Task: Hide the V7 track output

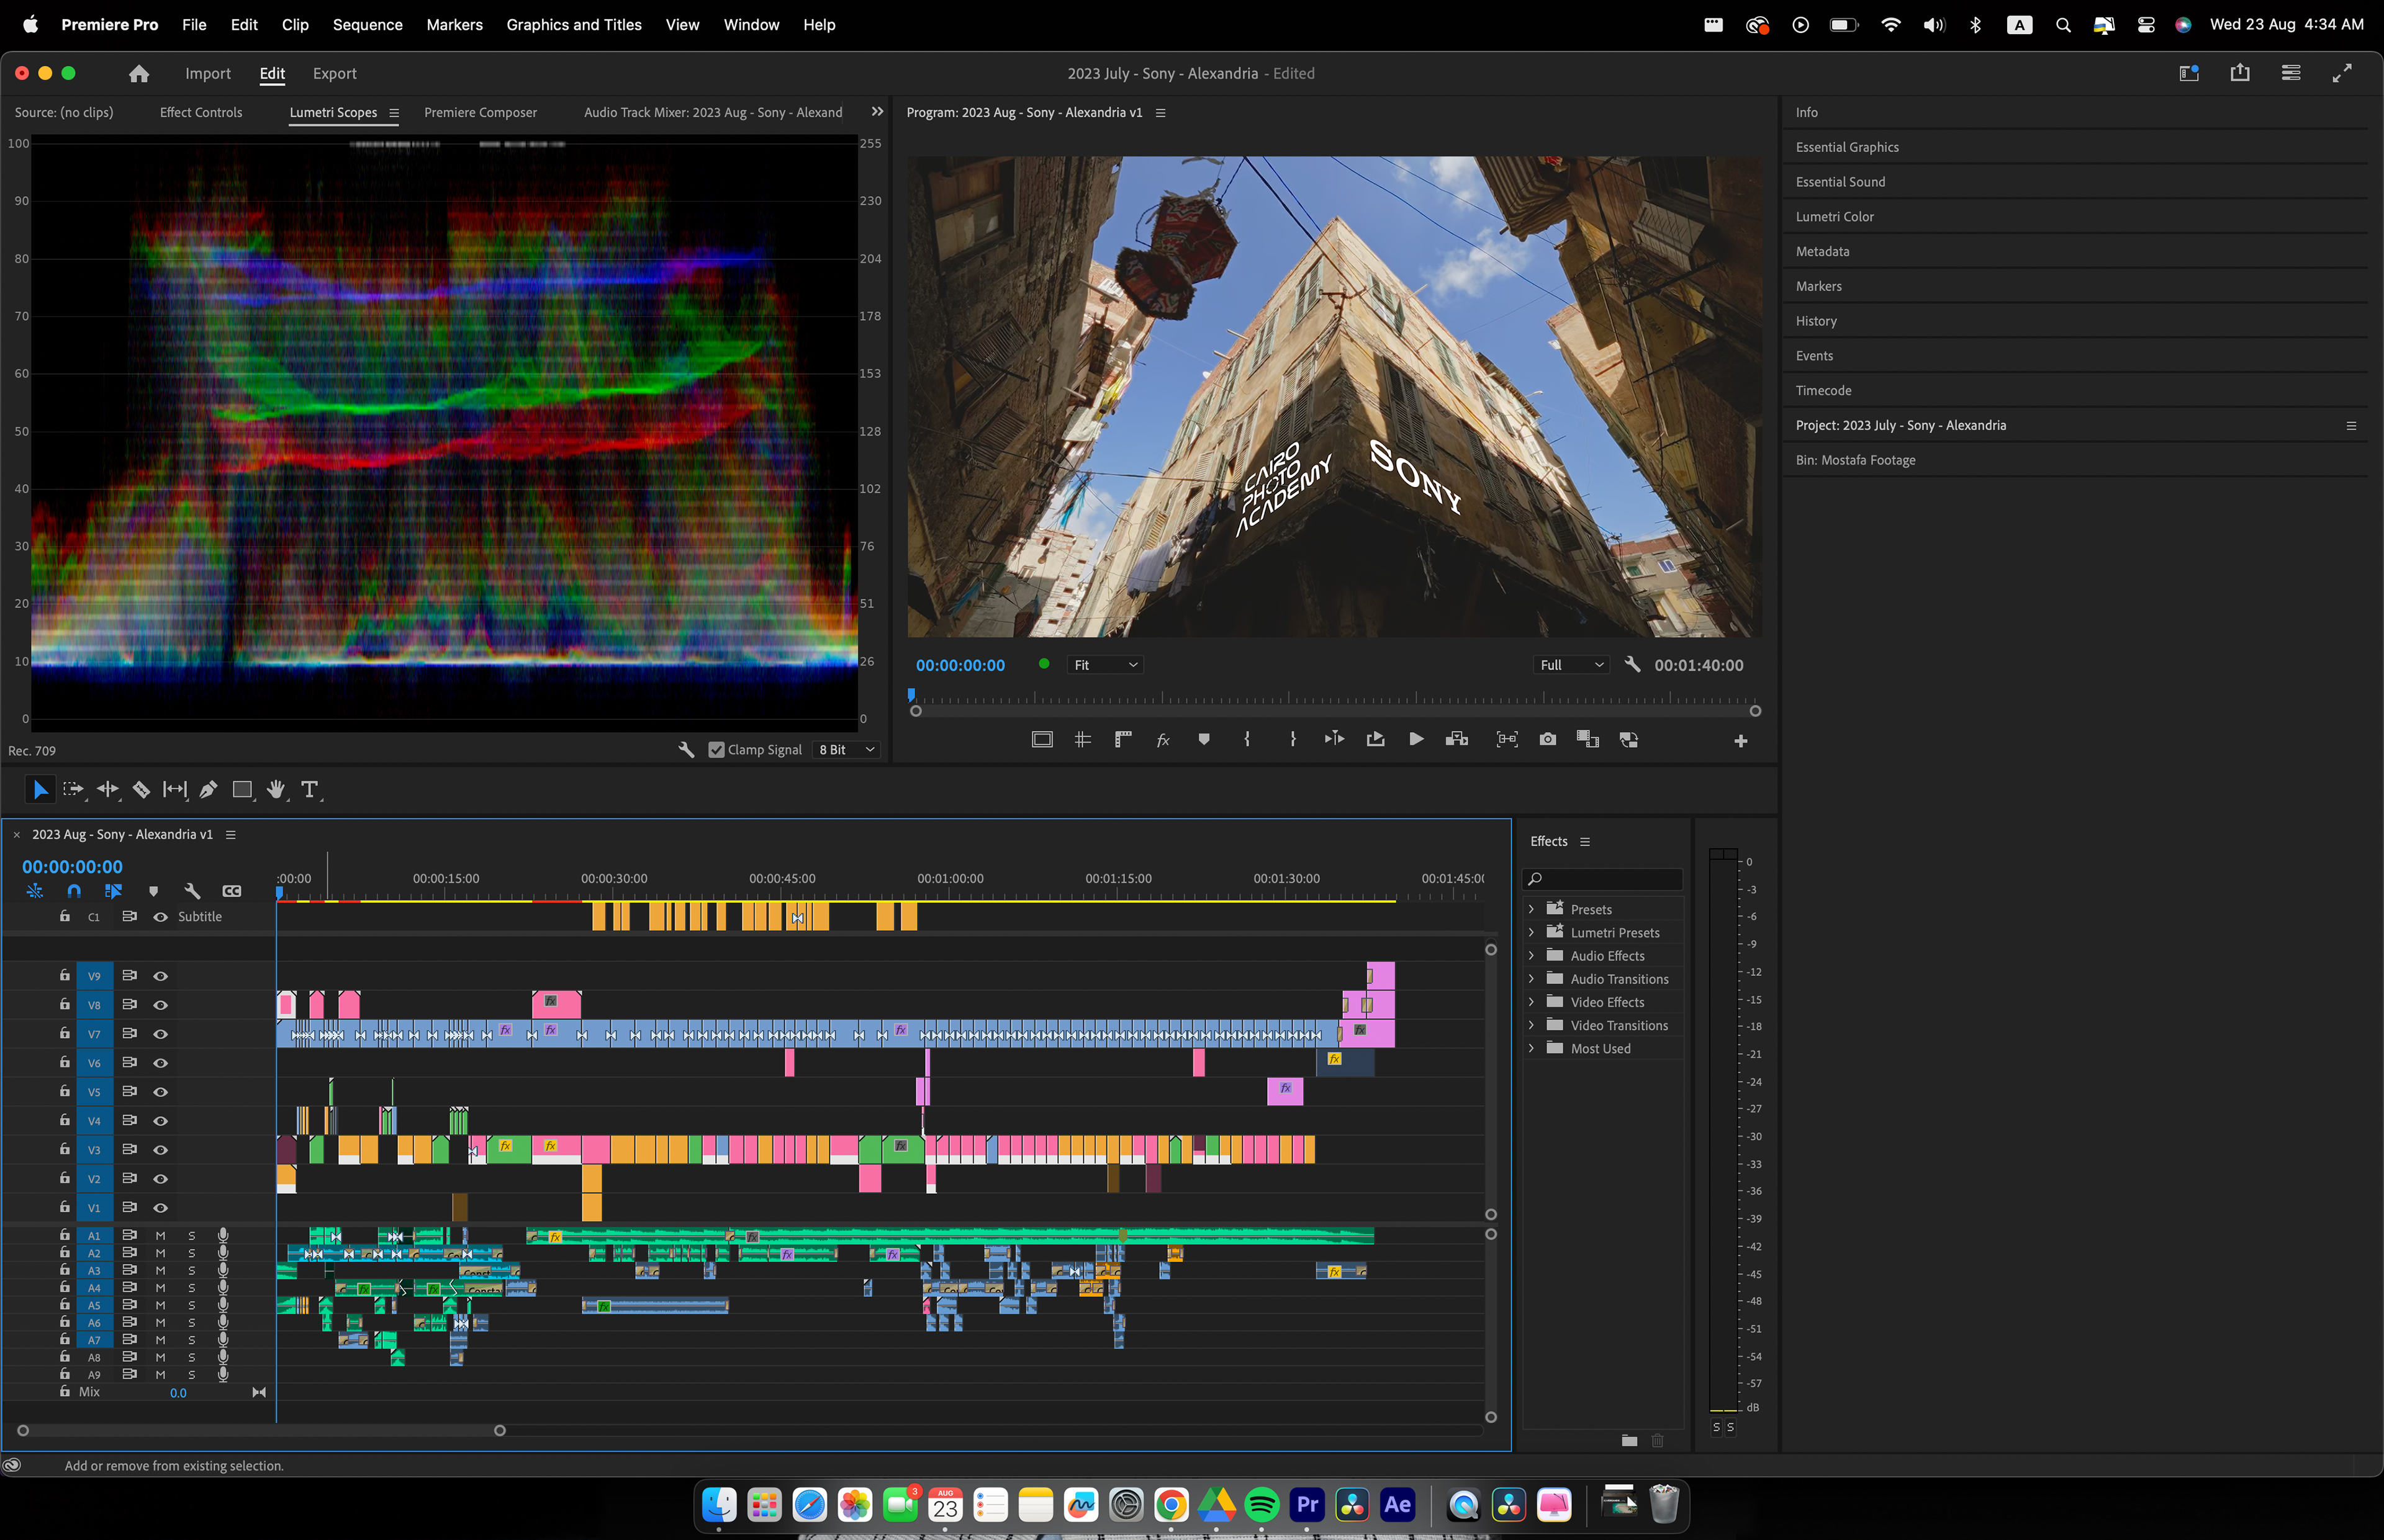Action: click(x=160, y=1034)
